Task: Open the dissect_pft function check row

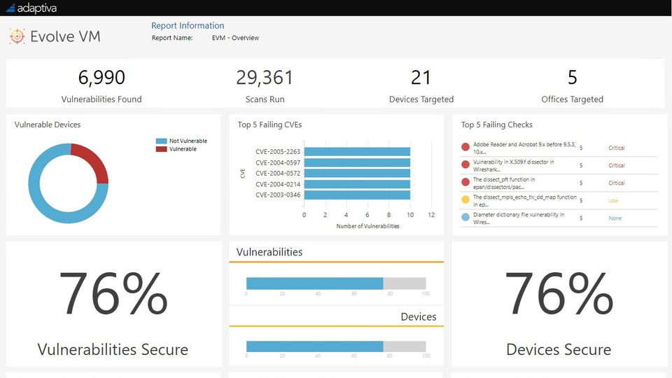Action: pyautogui.click(x=504, y=183)
